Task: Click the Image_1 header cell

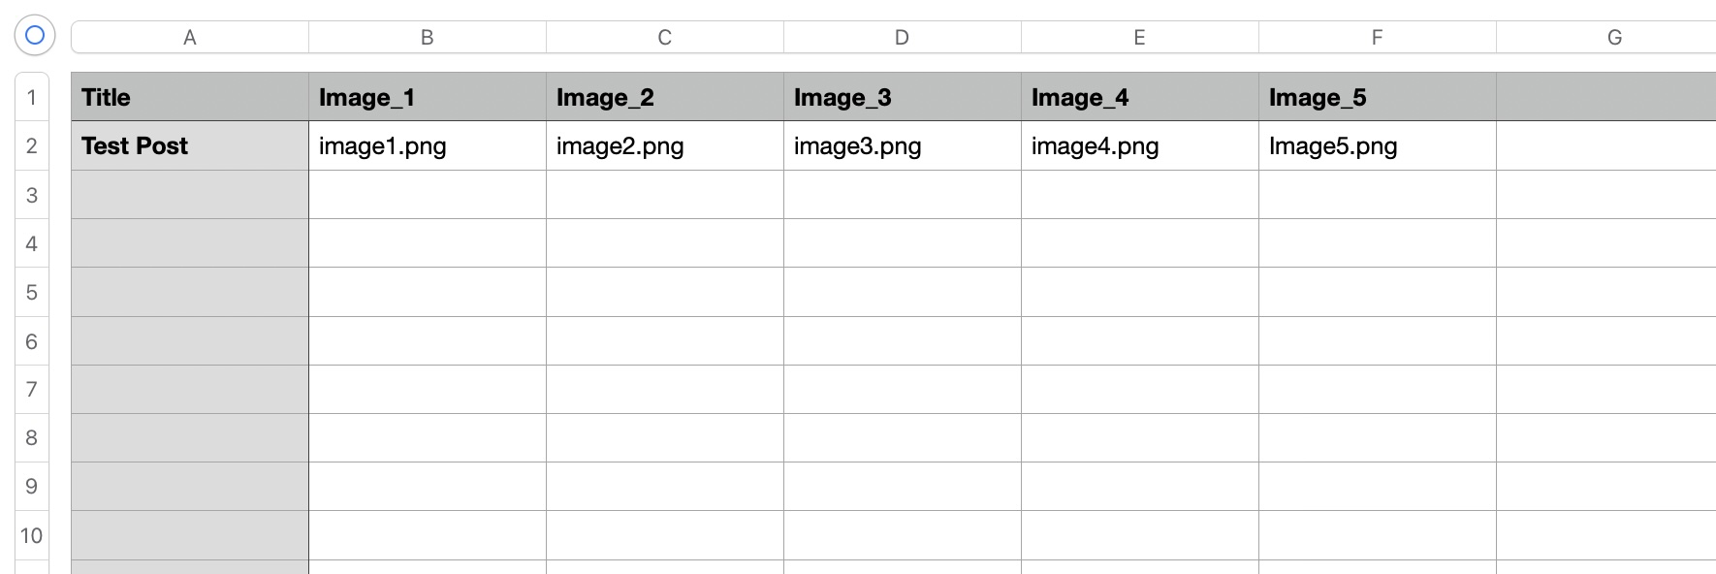Action: pyautogui.click(x=427, y=97)
